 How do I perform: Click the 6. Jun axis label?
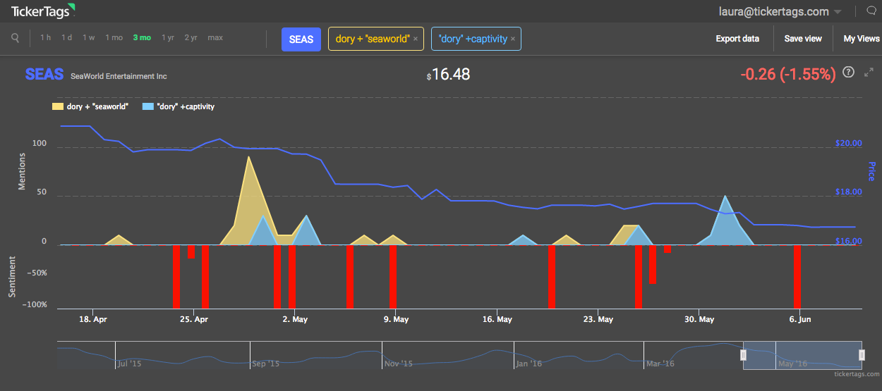click(799, 319)
